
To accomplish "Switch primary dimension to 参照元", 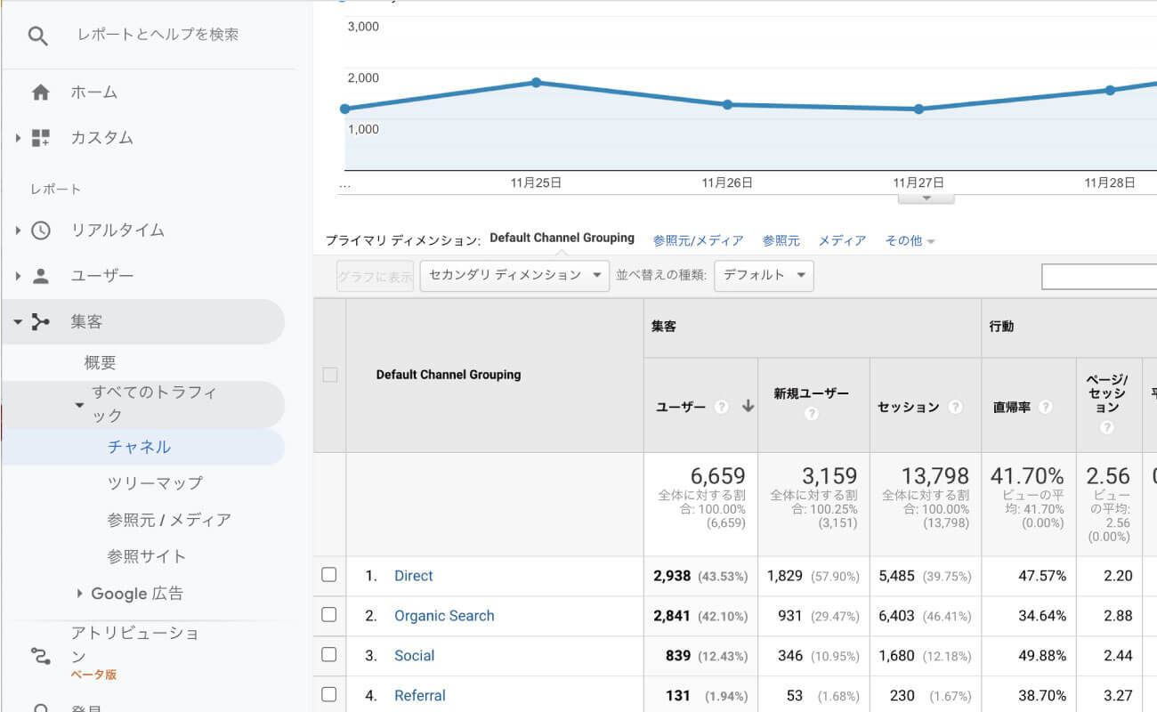I will 781,241.
